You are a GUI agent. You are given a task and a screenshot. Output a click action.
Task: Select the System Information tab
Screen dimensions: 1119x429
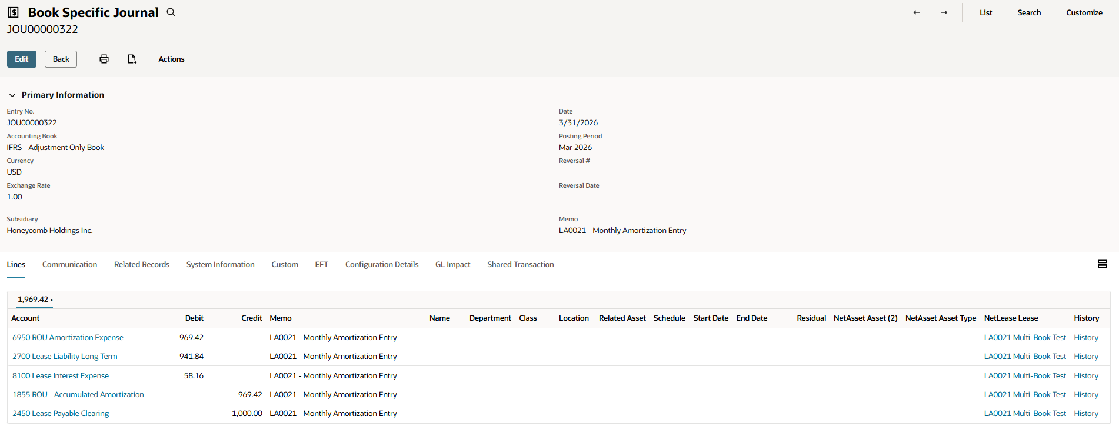(220, 265)
